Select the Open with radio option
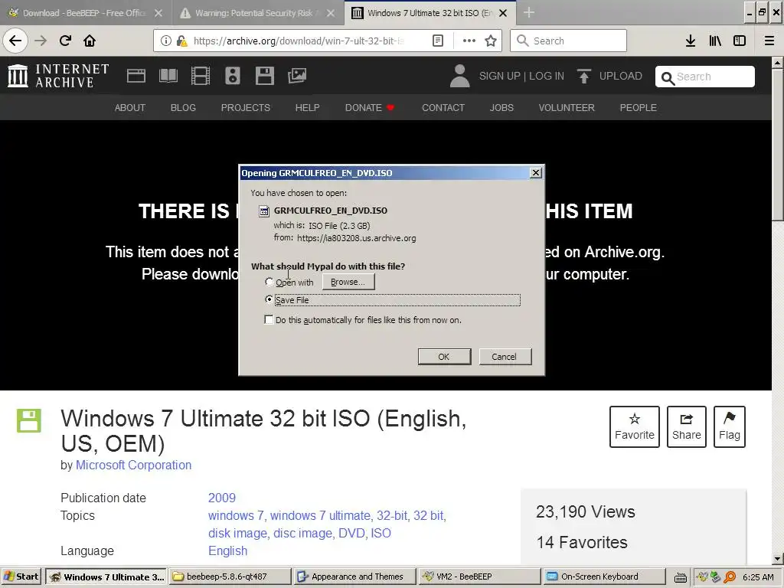Screen dimensions: 784x588 (269, 282)
